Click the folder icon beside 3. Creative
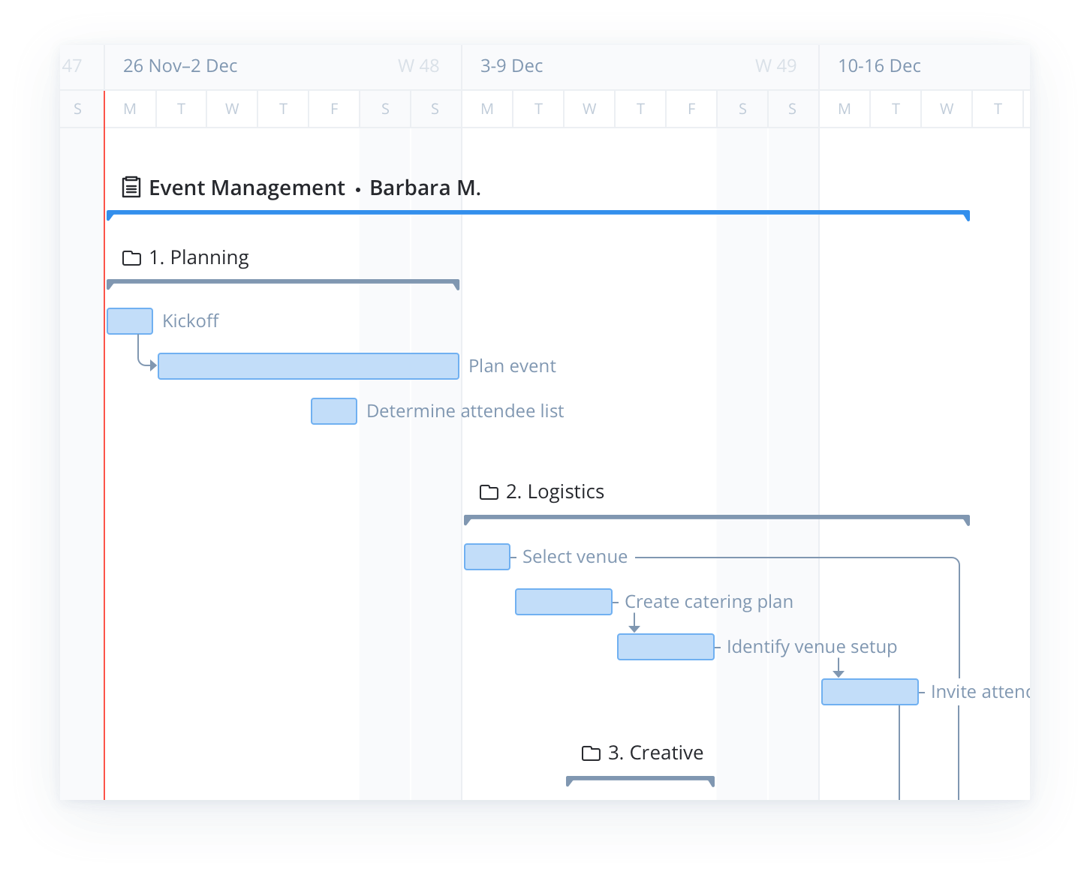Image resolution: width=1090 pixels, height=875 pixels. pyautogui.click(x=590, y=753)
